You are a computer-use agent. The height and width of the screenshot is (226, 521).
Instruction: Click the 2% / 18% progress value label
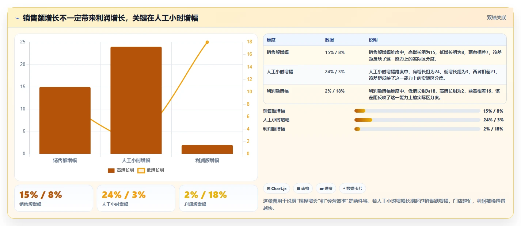pos(493,129)
